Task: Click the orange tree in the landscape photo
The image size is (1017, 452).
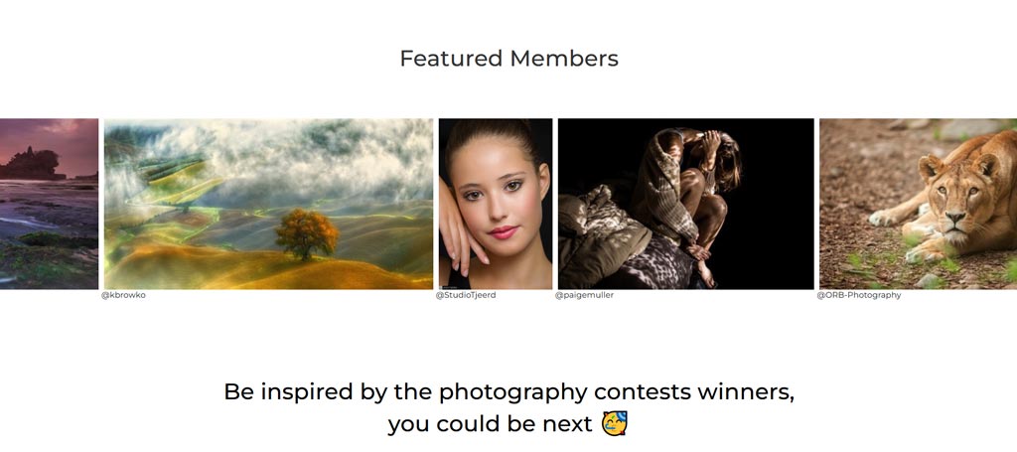Action: click(307, 233)
